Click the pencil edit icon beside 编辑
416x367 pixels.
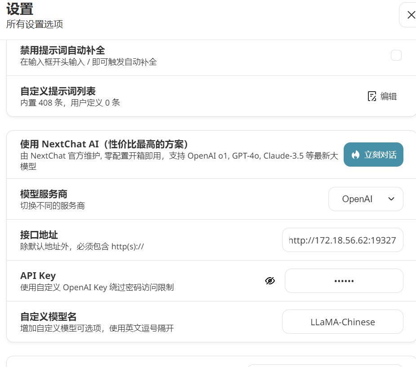click(x=372, y=96)
